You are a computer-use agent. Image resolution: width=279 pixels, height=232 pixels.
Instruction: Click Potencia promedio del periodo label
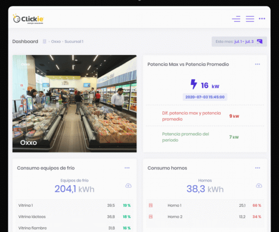click(x=186, y=137)
